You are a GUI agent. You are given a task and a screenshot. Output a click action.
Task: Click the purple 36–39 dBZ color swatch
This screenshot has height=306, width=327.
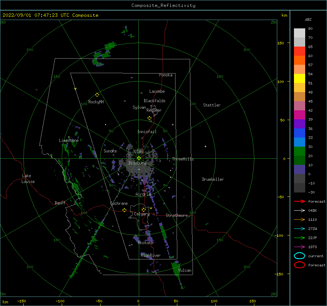pos(299,124)
